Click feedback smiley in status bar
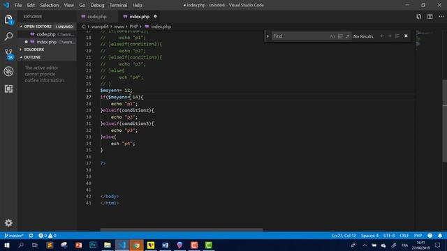This screenshot has width=447, height=251. (x=430, y=236)
